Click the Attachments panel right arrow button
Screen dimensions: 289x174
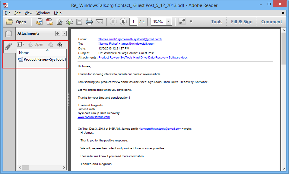coord(64,33)
